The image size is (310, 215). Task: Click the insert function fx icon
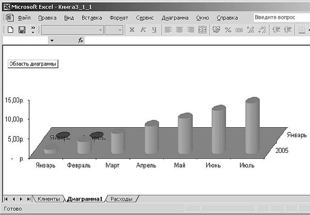[x=81, y=40]
